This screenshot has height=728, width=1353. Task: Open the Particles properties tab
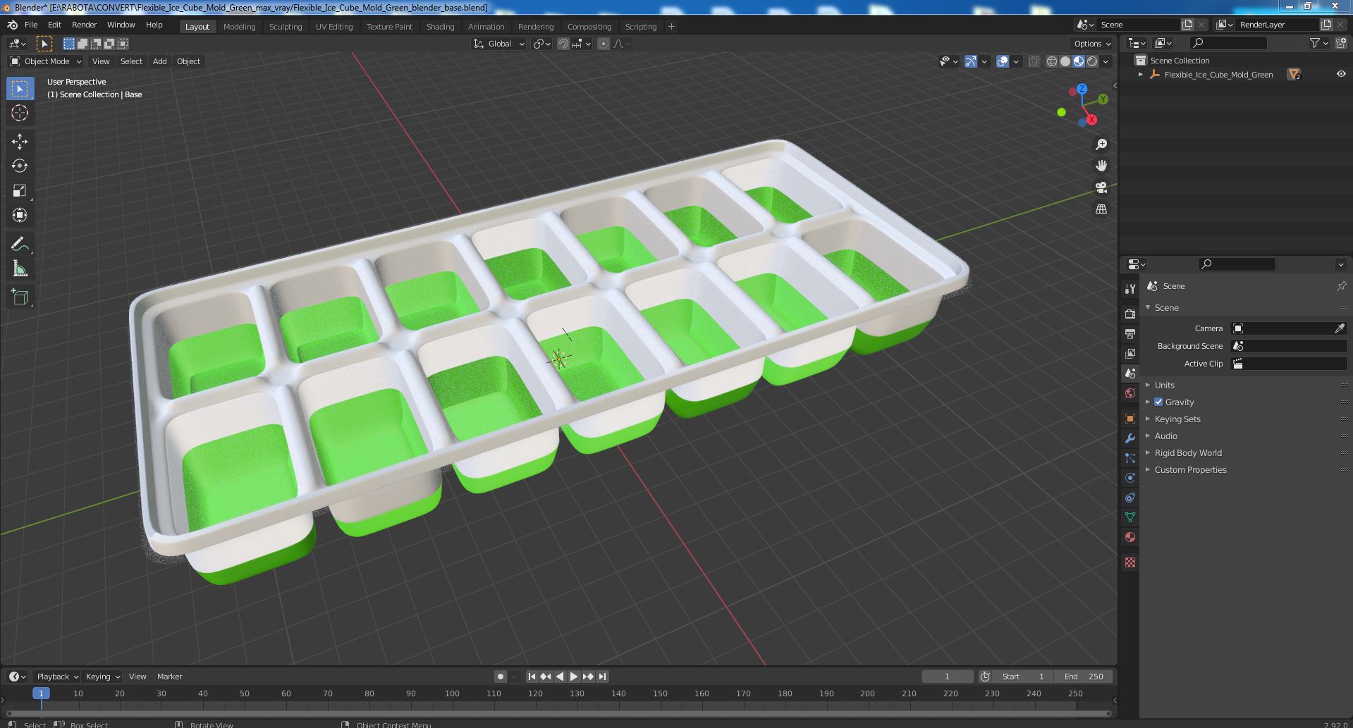tap(1130, 458)
